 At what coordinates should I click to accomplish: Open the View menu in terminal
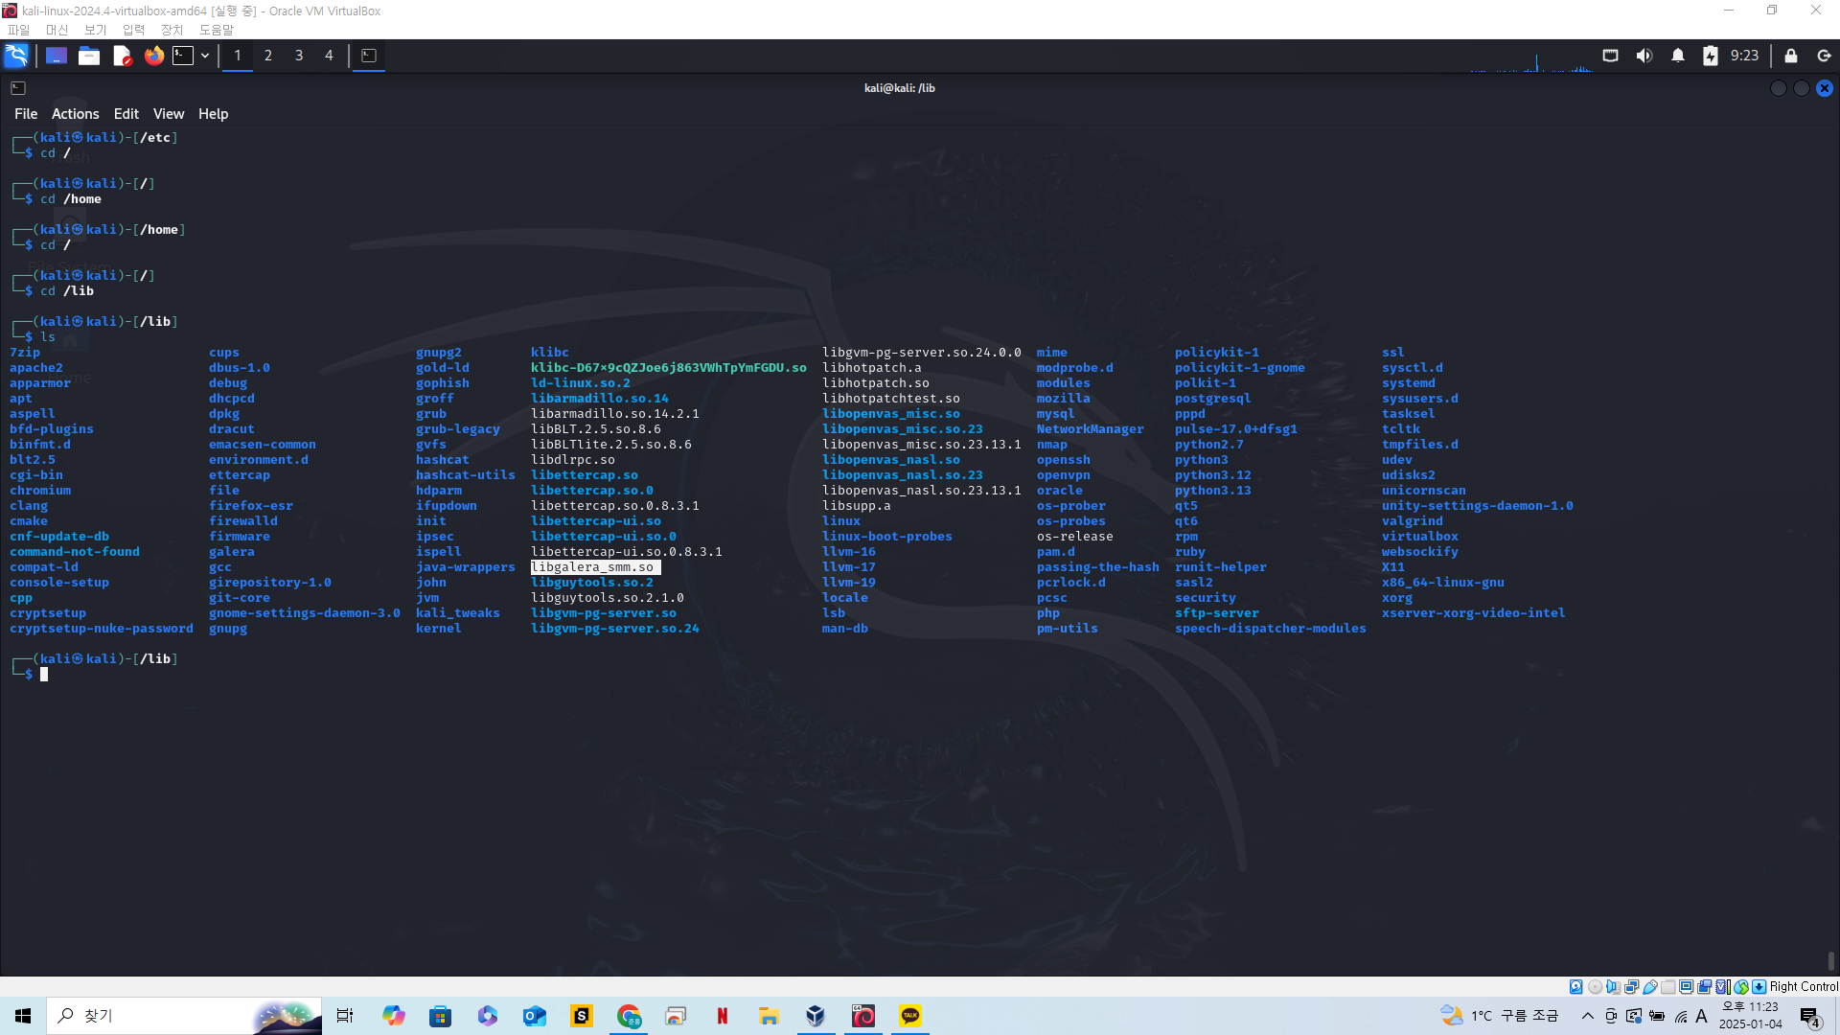coord(168,113)
